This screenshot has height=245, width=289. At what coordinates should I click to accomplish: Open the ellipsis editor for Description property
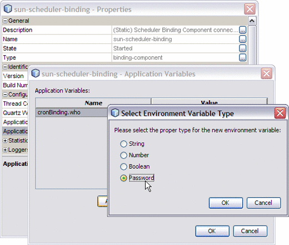coord(242,30)
